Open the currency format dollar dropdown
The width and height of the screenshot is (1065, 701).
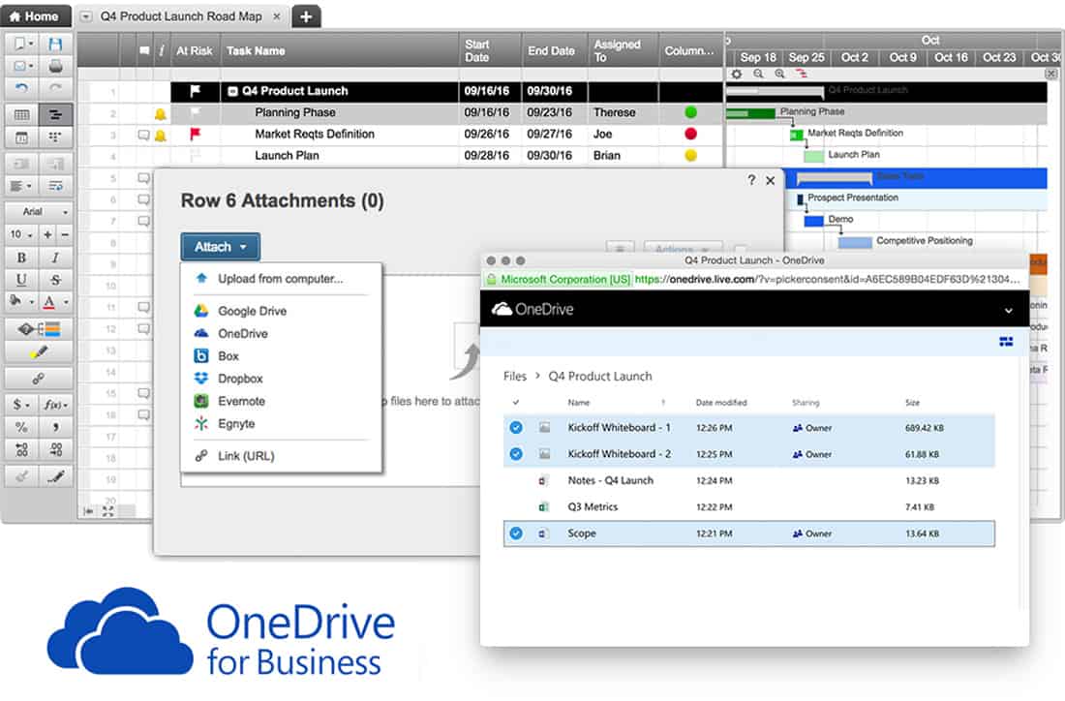coord(21,405)
